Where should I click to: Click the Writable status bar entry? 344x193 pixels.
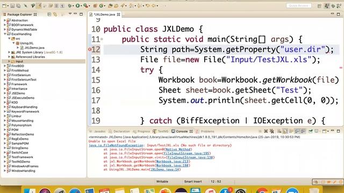pos(162,181)
